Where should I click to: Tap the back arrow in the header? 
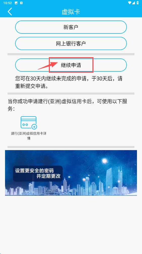coord(10,12)
